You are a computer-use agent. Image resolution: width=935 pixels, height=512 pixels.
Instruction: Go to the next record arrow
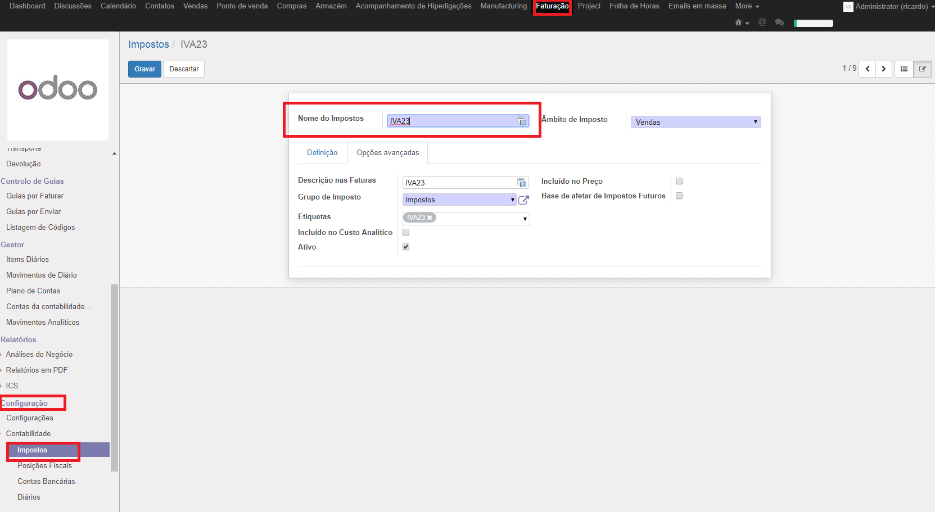pos(884,69)
